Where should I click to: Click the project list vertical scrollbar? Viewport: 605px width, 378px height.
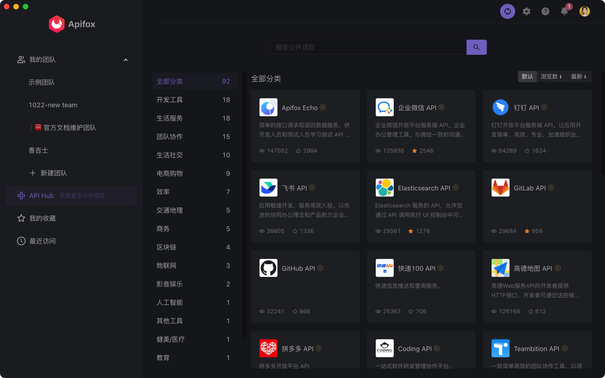[603, 123]
